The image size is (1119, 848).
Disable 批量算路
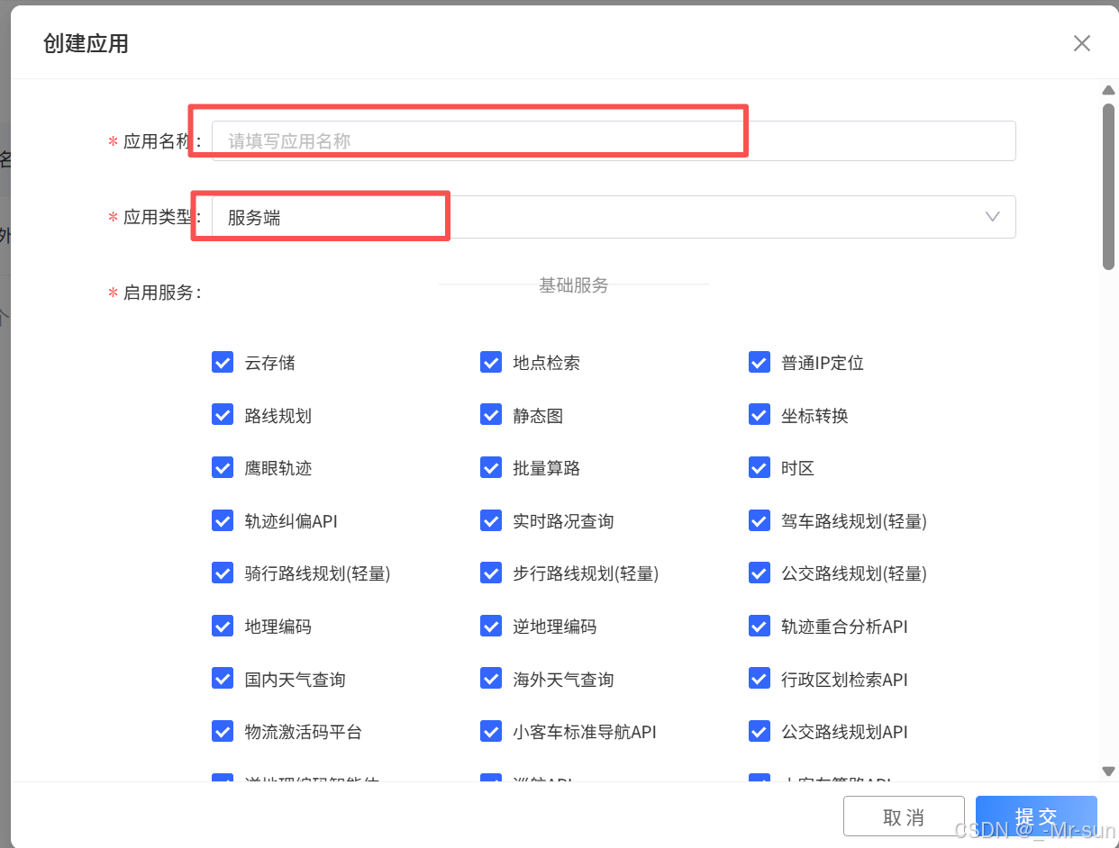point(491,467)
